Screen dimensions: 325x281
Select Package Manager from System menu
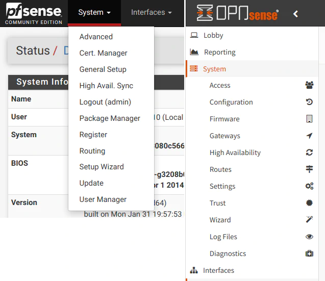tap(110, 118)
